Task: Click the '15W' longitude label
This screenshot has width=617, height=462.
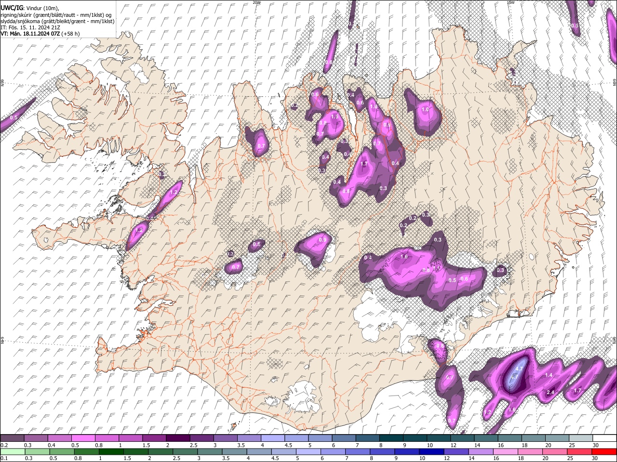Action: [510, 2]
